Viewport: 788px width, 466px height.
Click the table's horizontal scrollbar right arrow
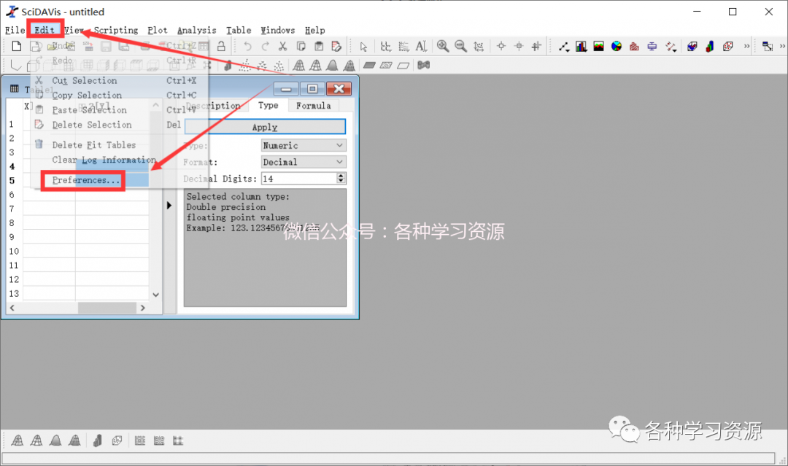click(x=143, y=308)
